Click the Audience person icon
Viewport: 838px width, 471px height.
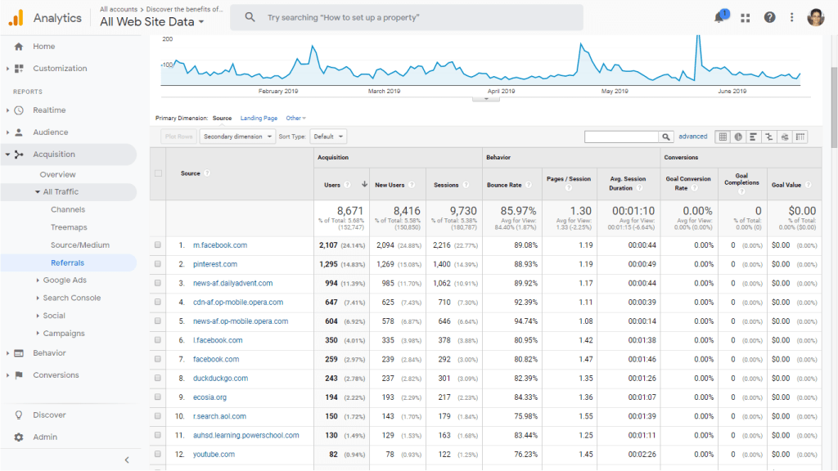pyautogui.click(x=19, y=132)
